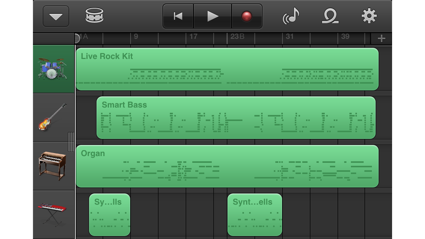Select the Organ track icon

click(x=53, y=166)
